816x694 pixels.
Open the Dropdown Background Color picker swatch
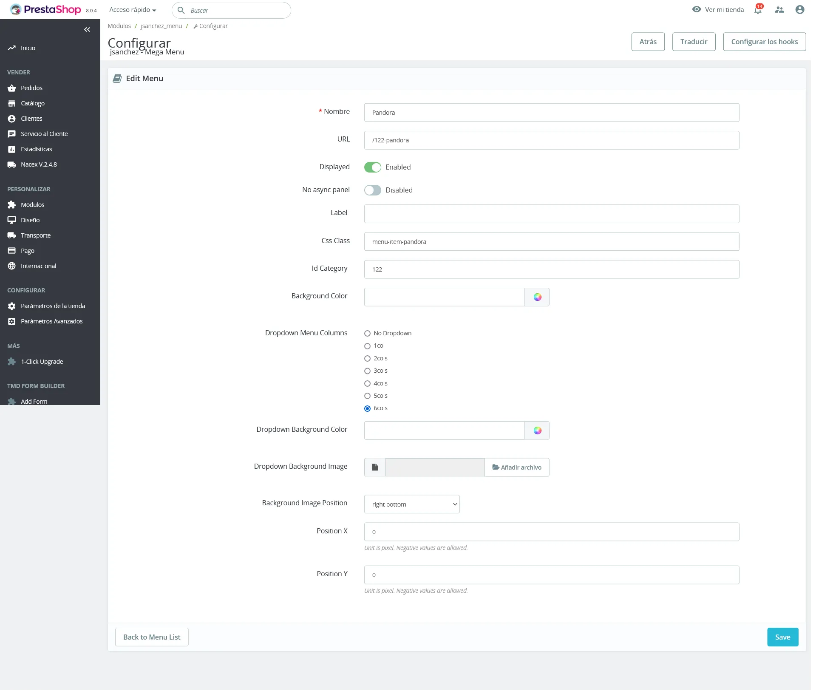coord(537,431)
